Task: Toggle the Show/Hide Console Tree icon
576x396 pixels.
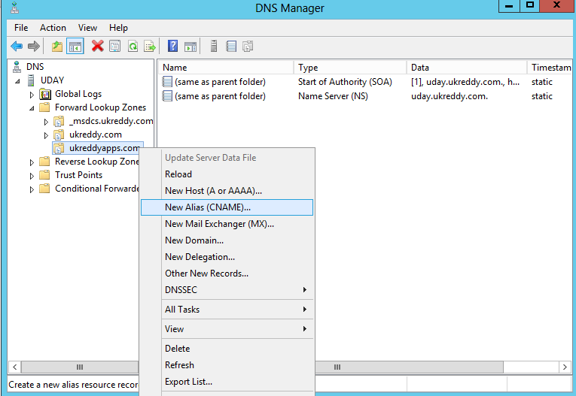Action: (x=75, y=46)
